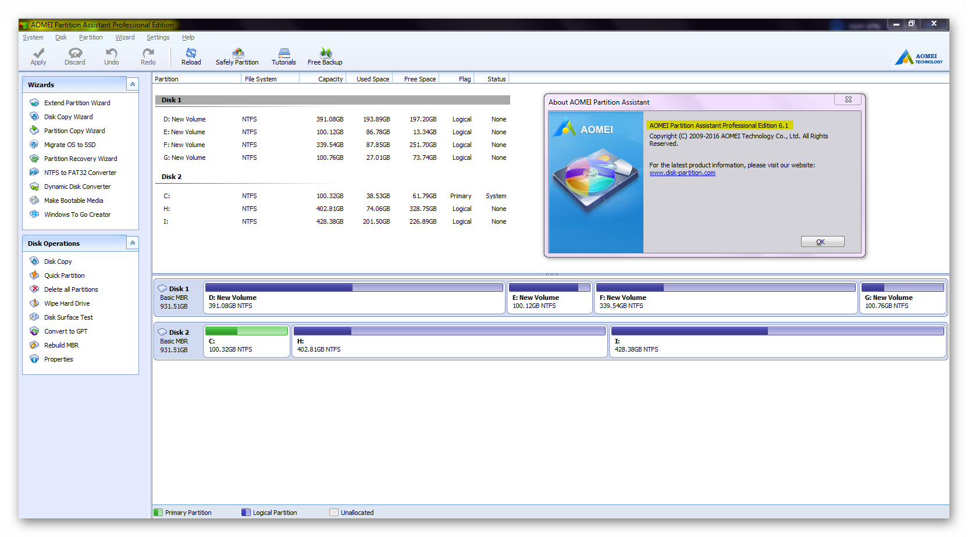Click the Redo arrow icon
Image resolution: width=968 pixels, height=537 pixels.
(x=148, y=56)
